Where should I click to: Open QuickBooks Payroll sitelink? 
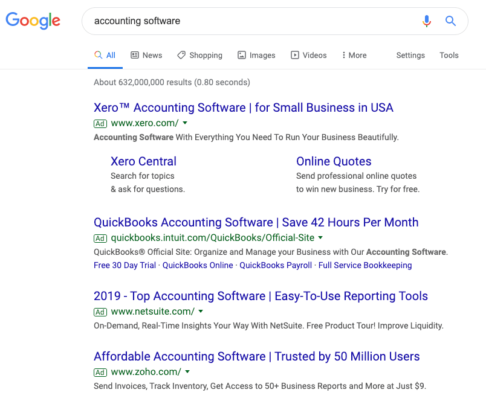(276, 265)
